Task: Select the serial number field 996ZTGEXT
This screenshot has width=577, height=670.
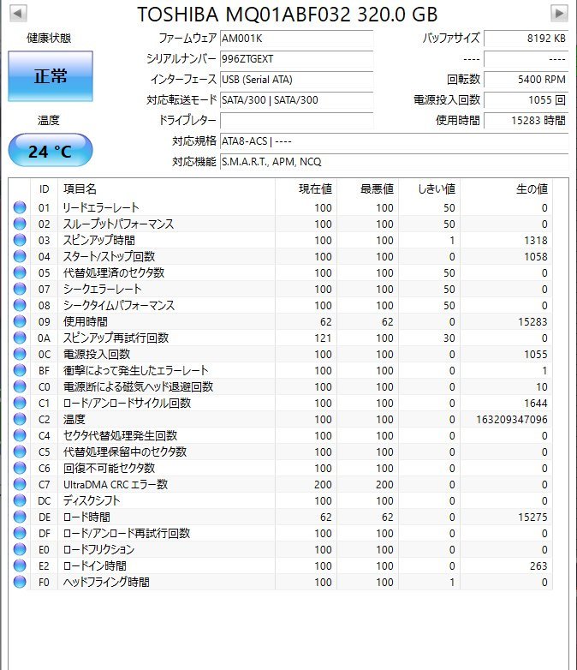Action: [297, 59]
